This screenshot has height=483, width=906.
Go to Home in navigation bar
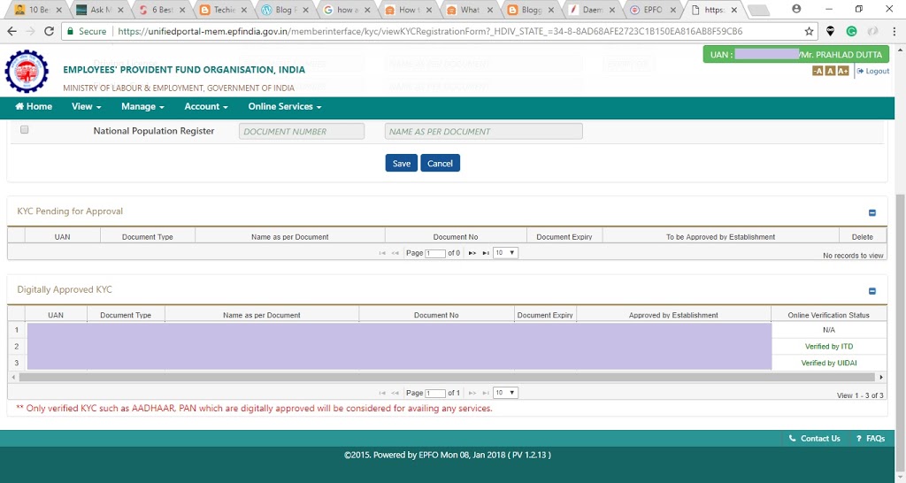pos(34,106)
